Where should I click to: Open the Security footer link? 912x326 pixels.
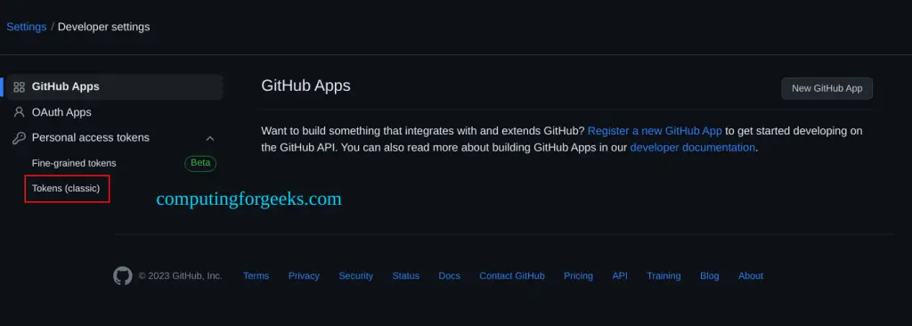pyautogui.click(x=356, y=276)
